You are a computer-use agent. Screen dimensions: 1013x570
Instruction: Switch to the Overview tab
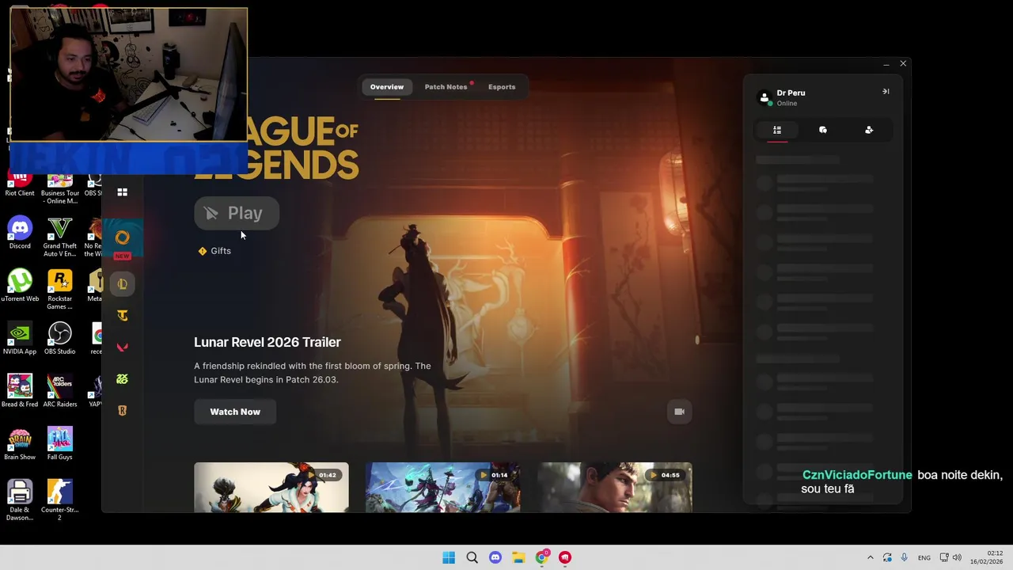point(387,87)
